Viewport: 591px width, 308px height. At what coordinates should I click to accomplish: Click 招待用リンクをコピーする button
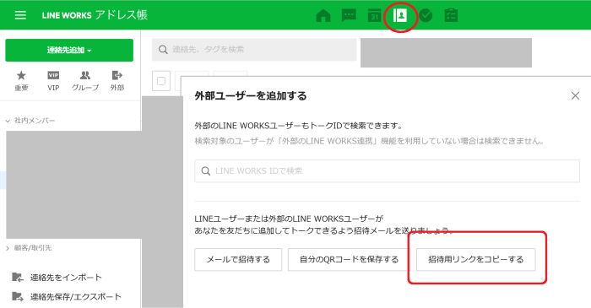click(x=475, y=259)
